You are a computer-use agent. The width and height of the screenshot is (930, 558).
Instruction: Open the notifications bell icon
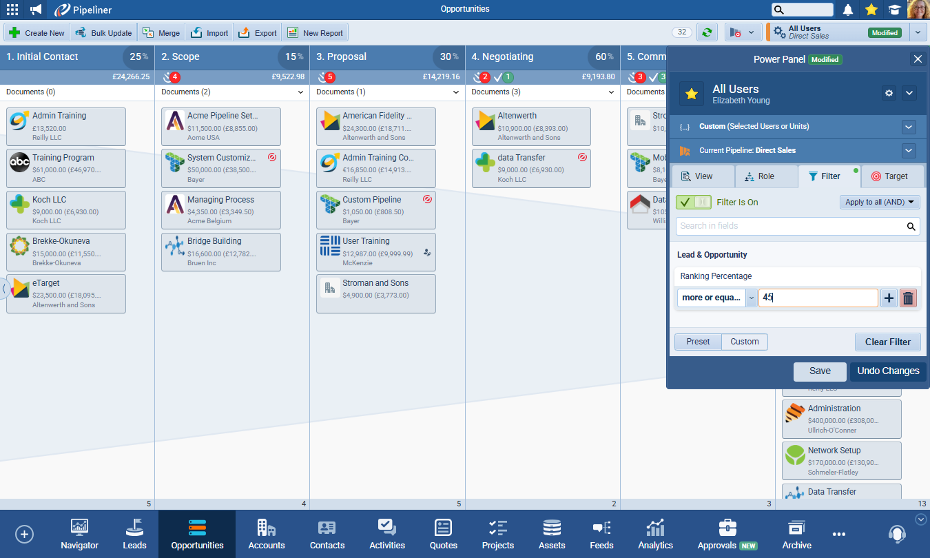pyautogui.click(x=848, y=10)
